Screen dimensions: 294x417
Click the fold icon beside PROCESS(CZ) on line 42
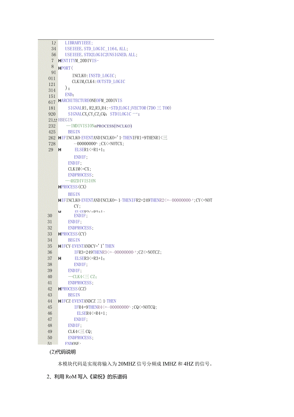tap(59, 289)
